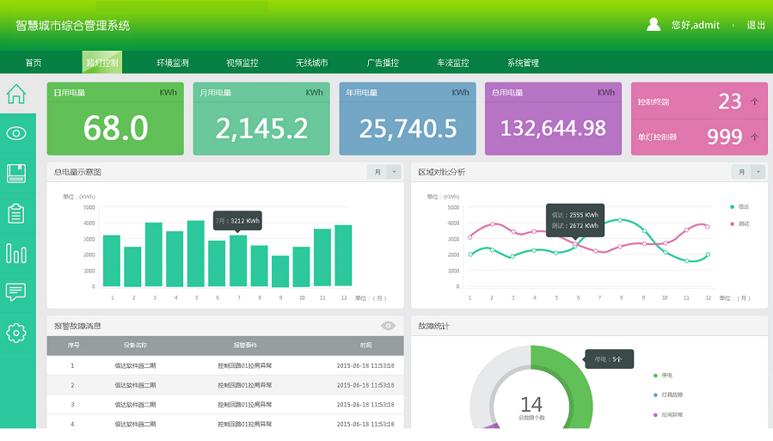Click the 退出 logout link
The height and width of the screenshot is (441, 773).
tap(756, 25)
